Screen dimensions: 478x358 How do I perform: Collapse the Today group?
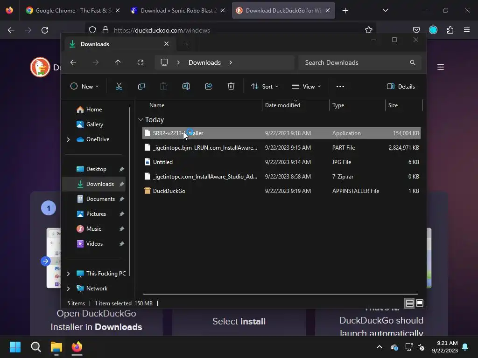(x=141, y=120)
